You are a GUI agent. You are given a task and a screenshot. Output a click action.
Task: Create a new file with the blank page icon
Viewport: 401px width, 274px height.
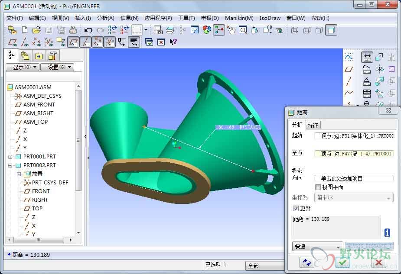tap(25, 30)
